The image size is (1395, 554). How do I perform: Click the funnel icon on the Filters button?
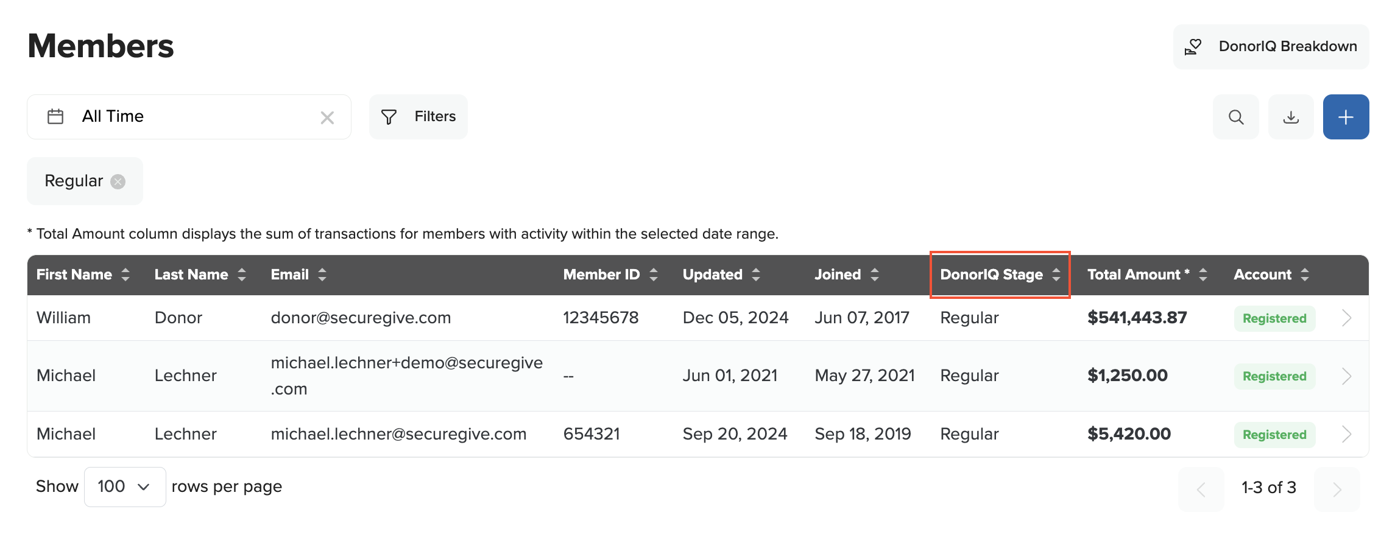(390, 116)
